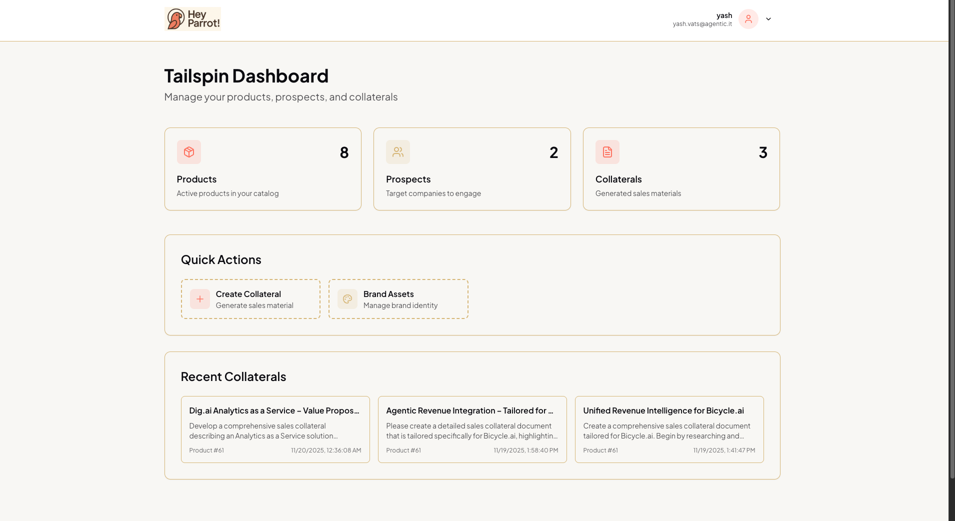Click Product #61 under Unified Revenue card
This screenshot has width=955, height=521.
point(600,450)
